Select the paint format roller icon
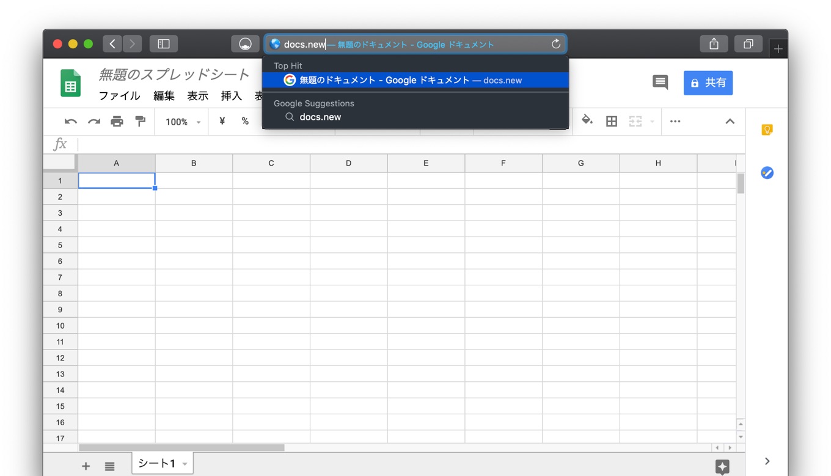The width and height of the screenshot is (831, 476). [x=140, y=122]
